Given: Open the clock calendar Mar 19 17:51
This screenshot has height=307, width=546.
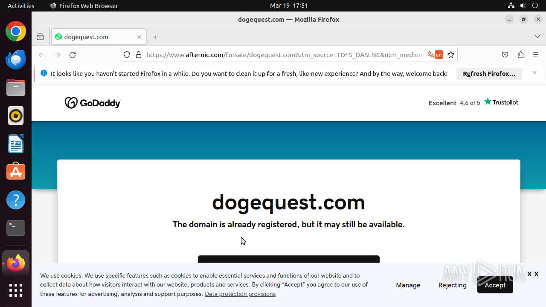Looking at the screenshot, I should coord(289,6).
